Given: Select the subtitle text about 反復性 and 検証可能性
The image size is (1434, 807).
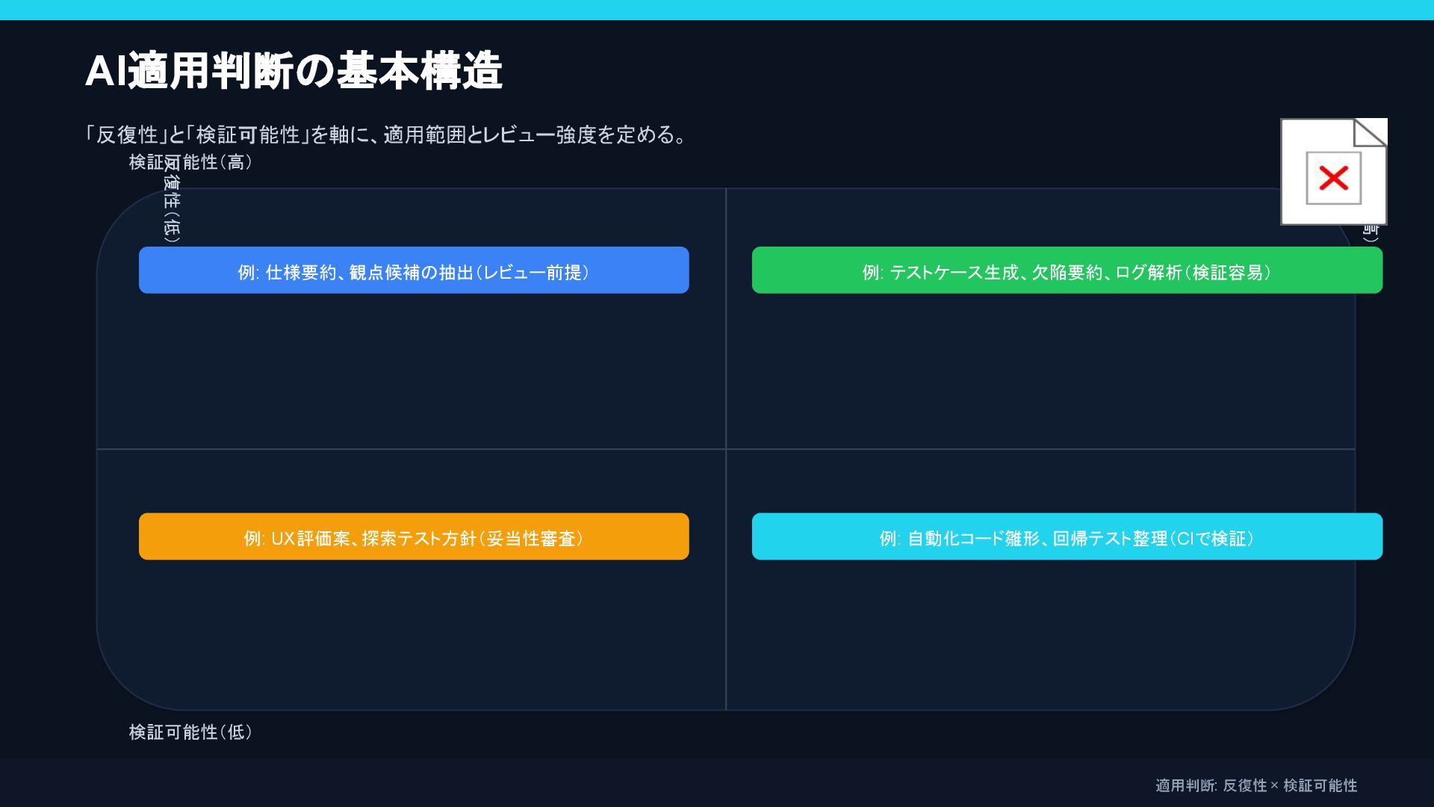Looking at the screenshot, I should tap(385, 135).
